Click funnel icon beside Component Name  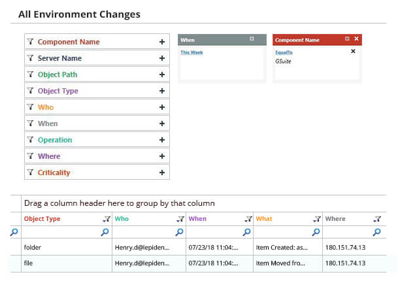pos(30,41)
